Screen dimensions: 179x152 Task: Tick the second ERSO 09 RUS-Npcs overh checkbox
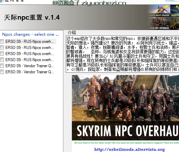(2, 47)
